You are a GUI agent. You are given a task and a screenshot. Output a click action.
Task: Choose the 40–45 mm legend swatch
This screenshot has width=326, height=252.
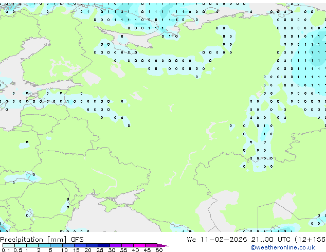(x=139, y=245)
